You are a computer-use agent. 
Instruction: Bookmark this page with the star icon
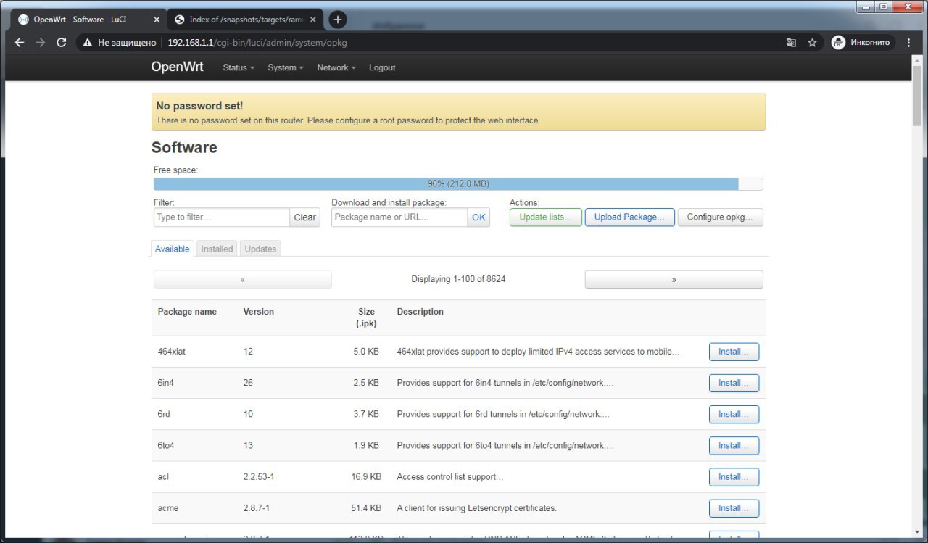coord(813,43)
